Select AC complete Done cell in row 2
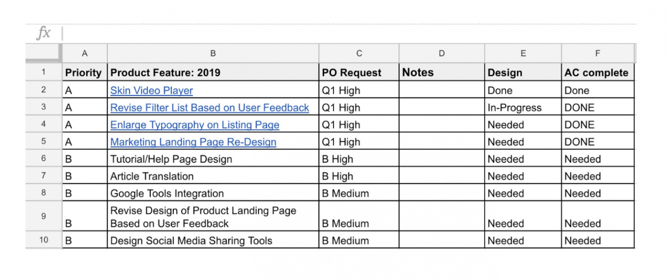Image resolution: width=667 pixels, height=279 pixels. (x=598, y=90)
